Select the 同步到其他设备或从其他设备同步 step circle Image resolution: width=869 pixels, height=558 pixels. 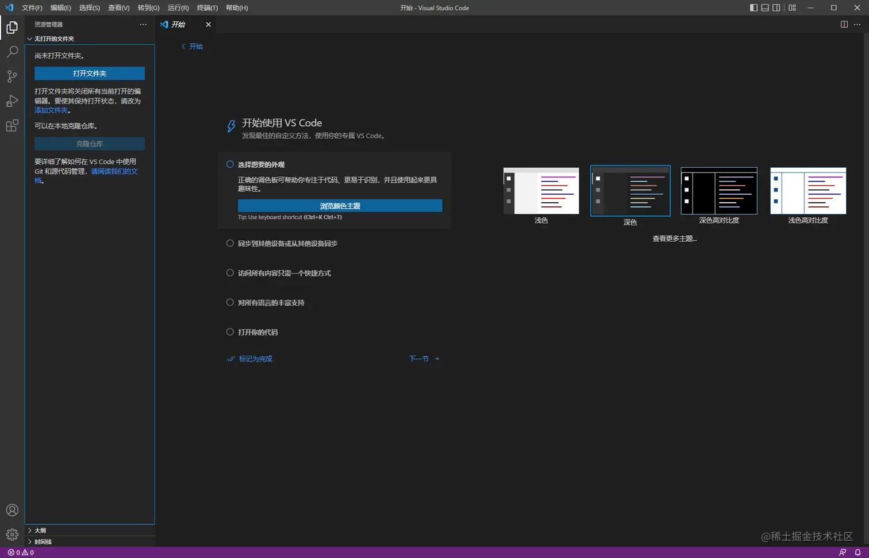pyautogui.click(x=230, y=243)
